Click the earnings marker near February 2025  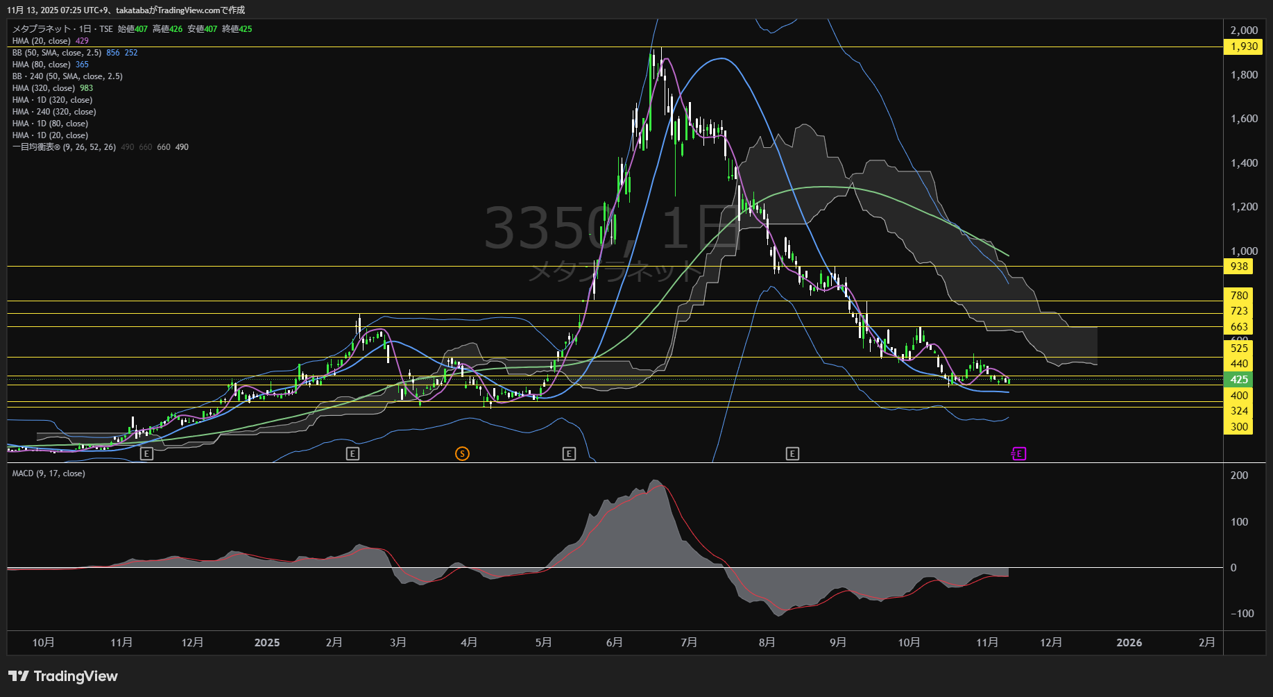tap(352, 454)
